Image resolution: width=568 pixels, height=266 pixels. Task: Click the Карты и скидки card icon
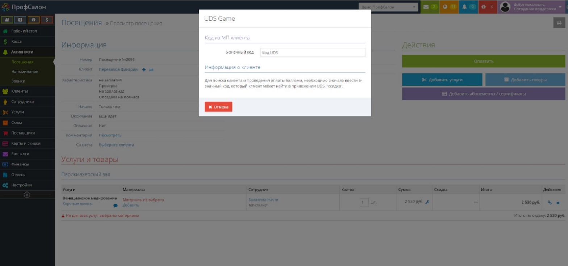tap(5, 144)
